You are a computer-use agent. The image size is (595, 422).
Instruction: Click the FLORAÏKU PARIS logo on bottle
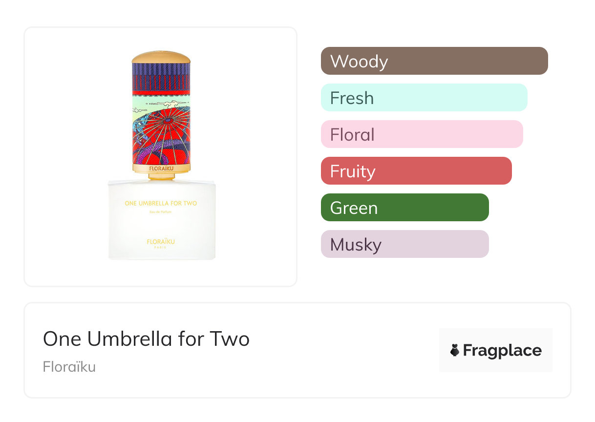coord(161,243)
